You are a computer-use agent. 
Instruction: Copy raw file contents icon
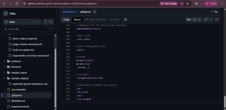[x=195, y=20]
